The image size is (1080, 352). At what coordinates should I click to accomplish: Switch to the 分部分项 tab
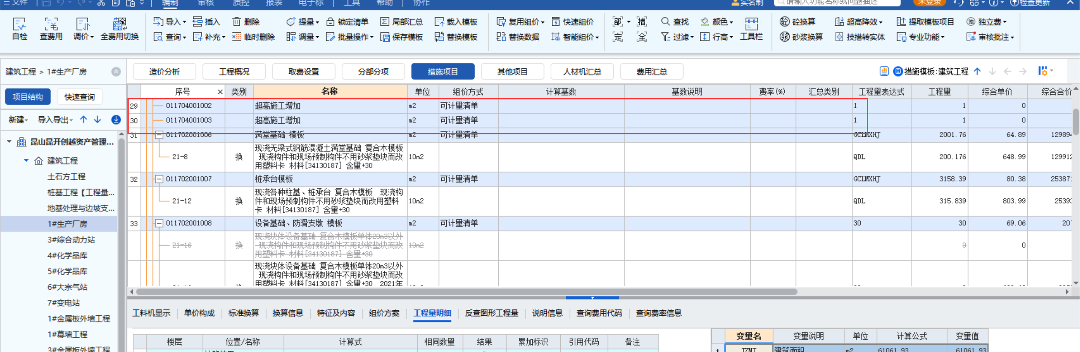[373, 72]
